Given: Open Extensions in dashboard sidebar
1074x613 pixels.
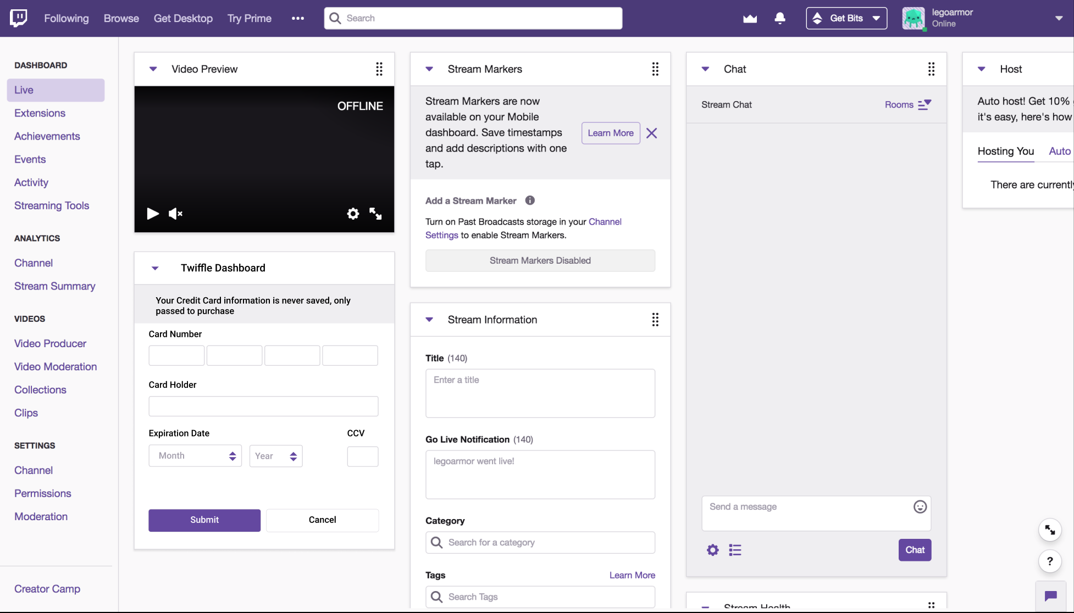Looking at the screenshot, I should tap(40, 113).
